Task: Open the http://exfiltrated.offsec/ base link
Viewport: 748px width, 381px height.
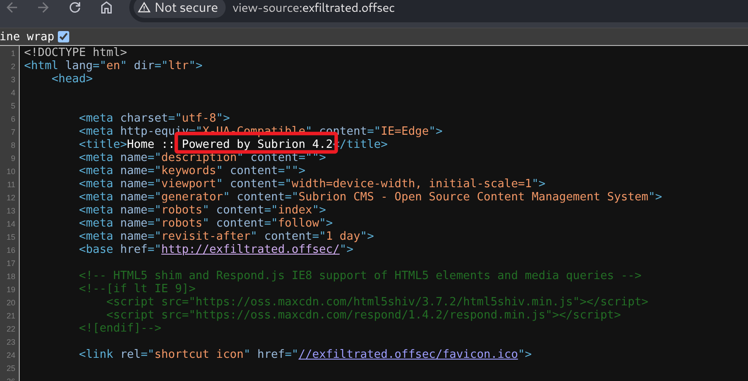Action: (x=250, y=249)
